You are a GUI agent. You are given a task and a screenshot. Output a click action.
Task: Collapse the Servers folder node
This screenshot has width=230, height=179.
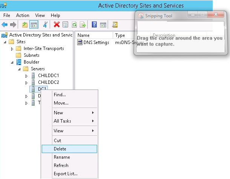point(19,69)
